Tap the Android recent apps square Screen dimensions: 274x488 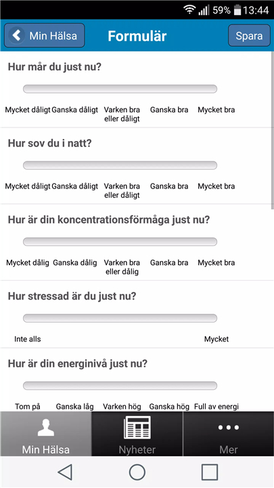[x=209, y=472]
